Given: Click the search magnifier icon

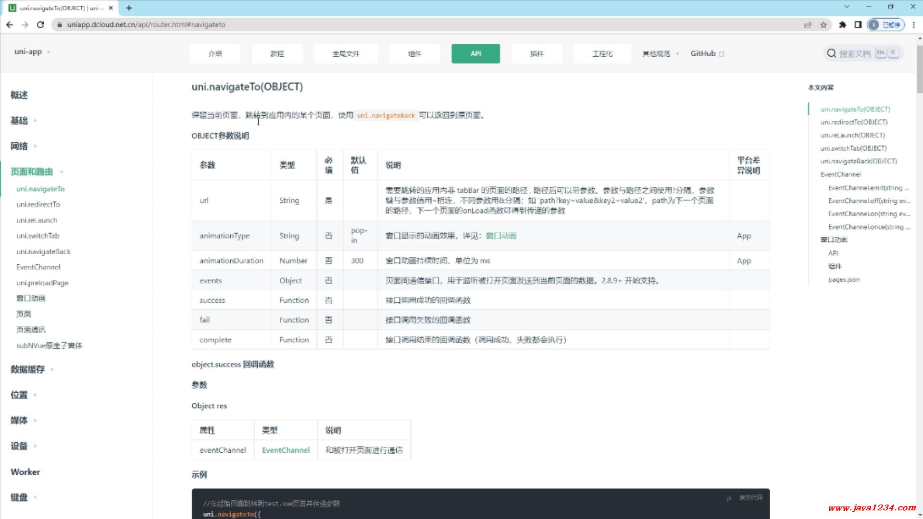Looking at the screenshot, I should pos(831,53).
